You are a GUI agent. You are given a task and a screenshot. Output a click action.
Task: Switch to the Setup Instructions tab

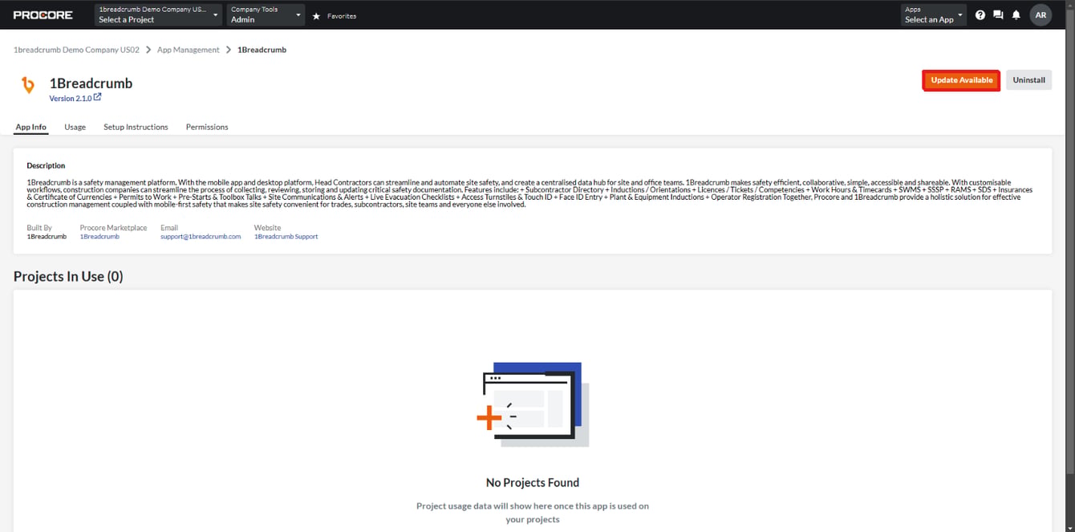tap(136, 127)
